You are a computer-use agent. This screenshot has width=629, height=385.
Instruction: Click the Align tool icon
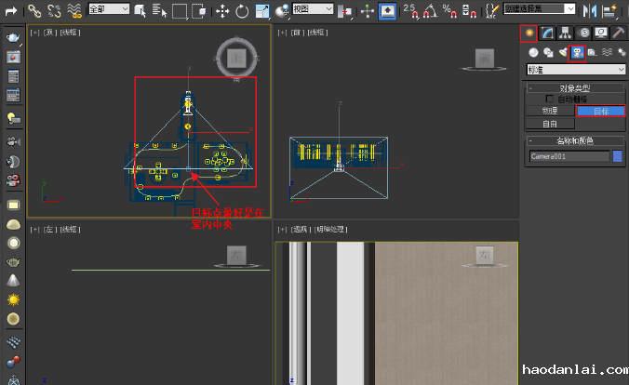(609, 11)
